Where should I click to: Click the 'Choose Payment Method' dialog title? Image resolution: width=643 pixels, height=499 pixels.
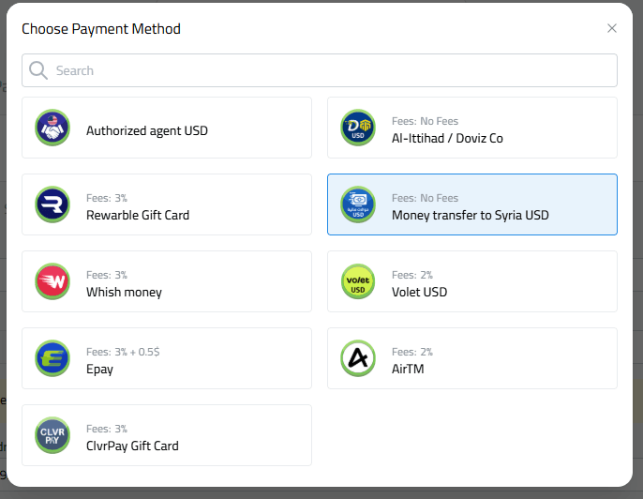tap(101, 29)
